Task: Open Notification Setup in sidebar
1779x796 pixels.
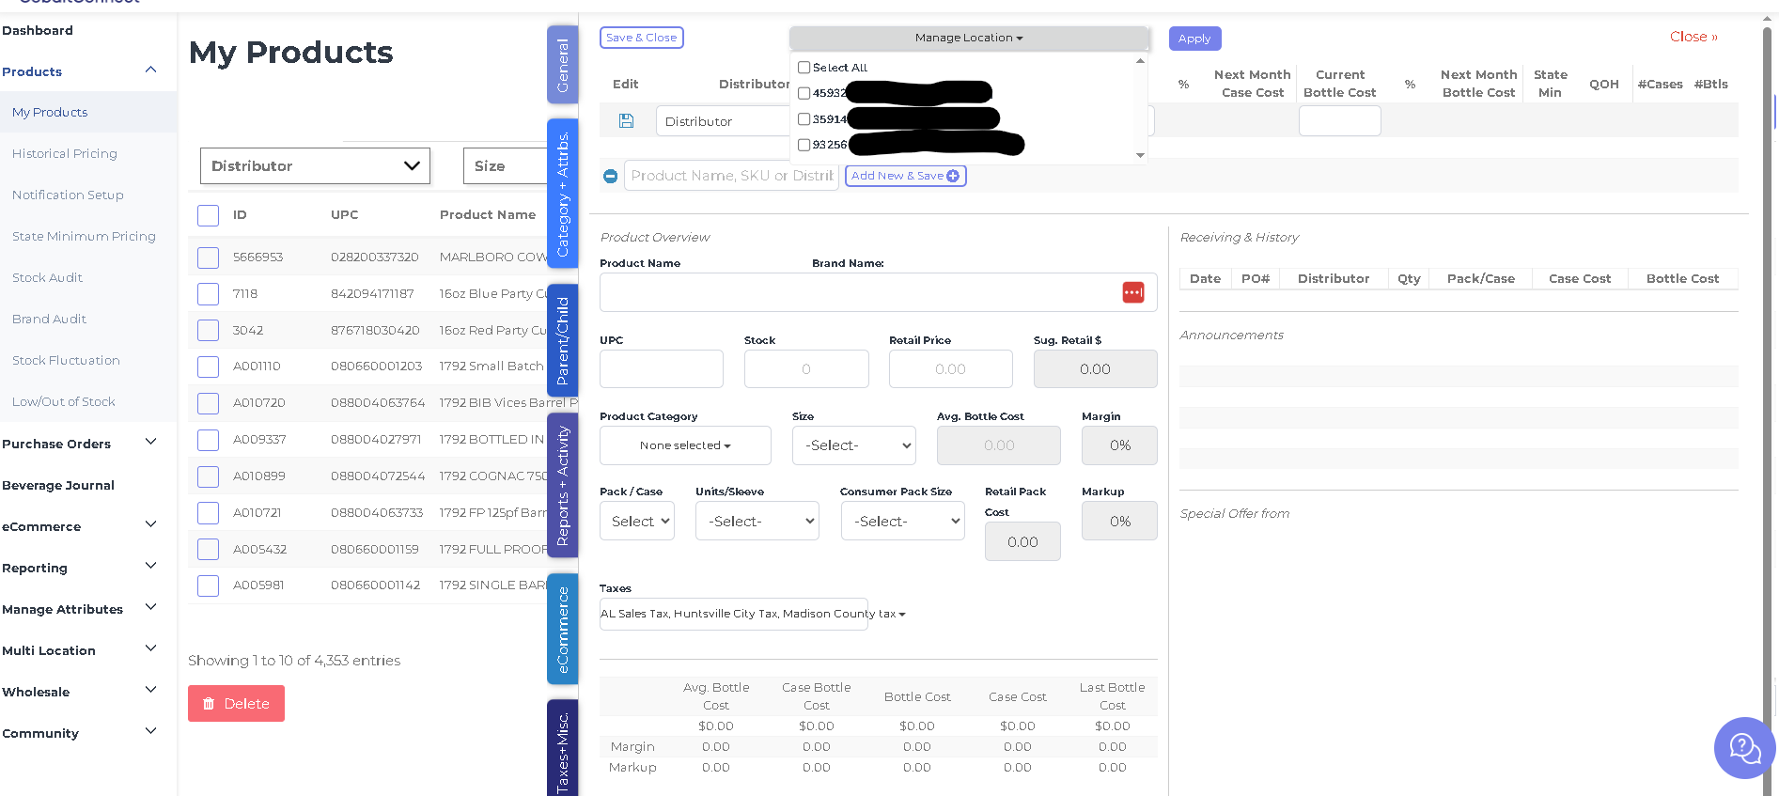Action: (x=68, y=195)
